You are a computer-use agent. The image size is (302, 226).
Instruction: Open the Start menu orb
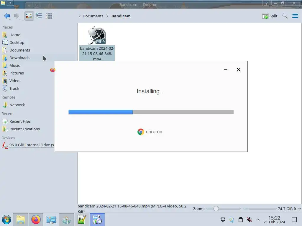(6, 220)
